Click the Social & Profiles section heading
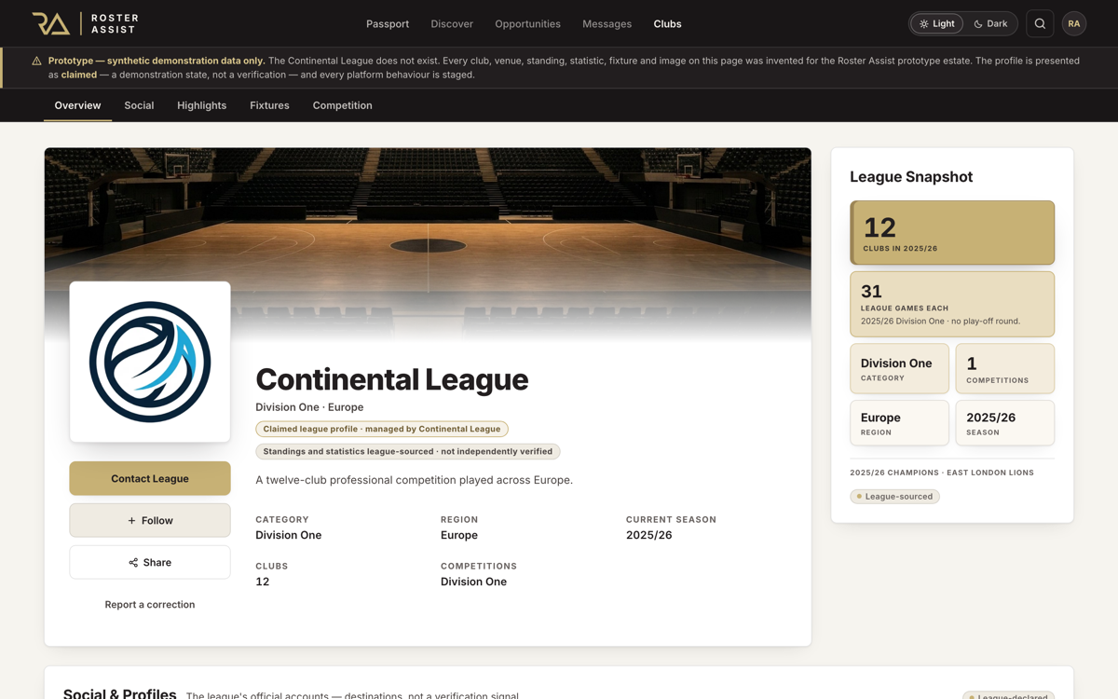Image resolution: width=1118 pixels, height=699 pixels. pos(119,694)
